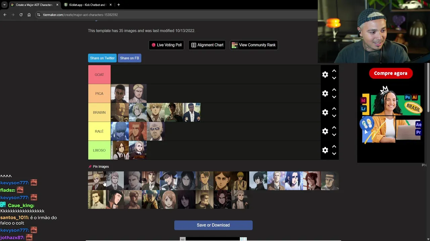Open the Alignment Chart
The height and width of the screenshot is (241, 430).
click(x=207, y=45)
